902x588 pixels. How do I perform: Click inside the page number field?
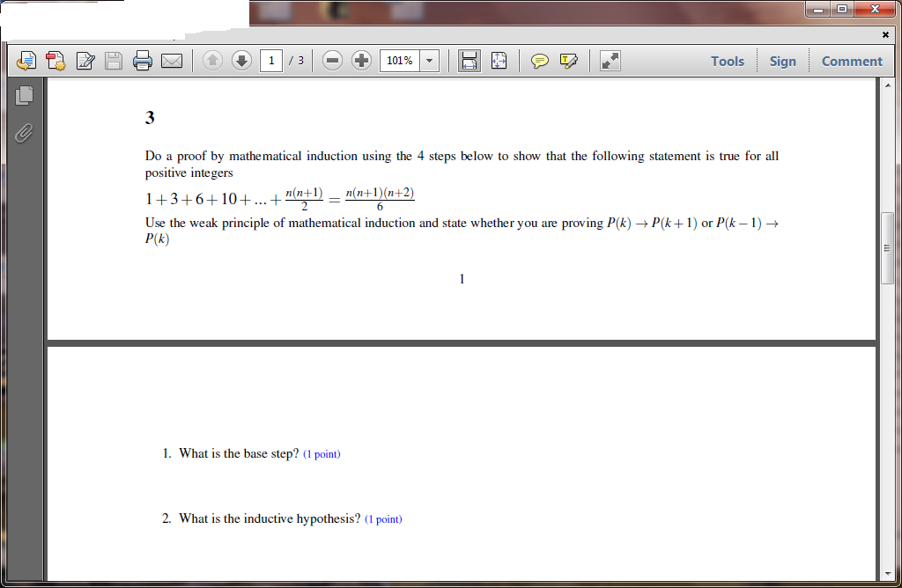pyautogui.click(x=270, y=61)
